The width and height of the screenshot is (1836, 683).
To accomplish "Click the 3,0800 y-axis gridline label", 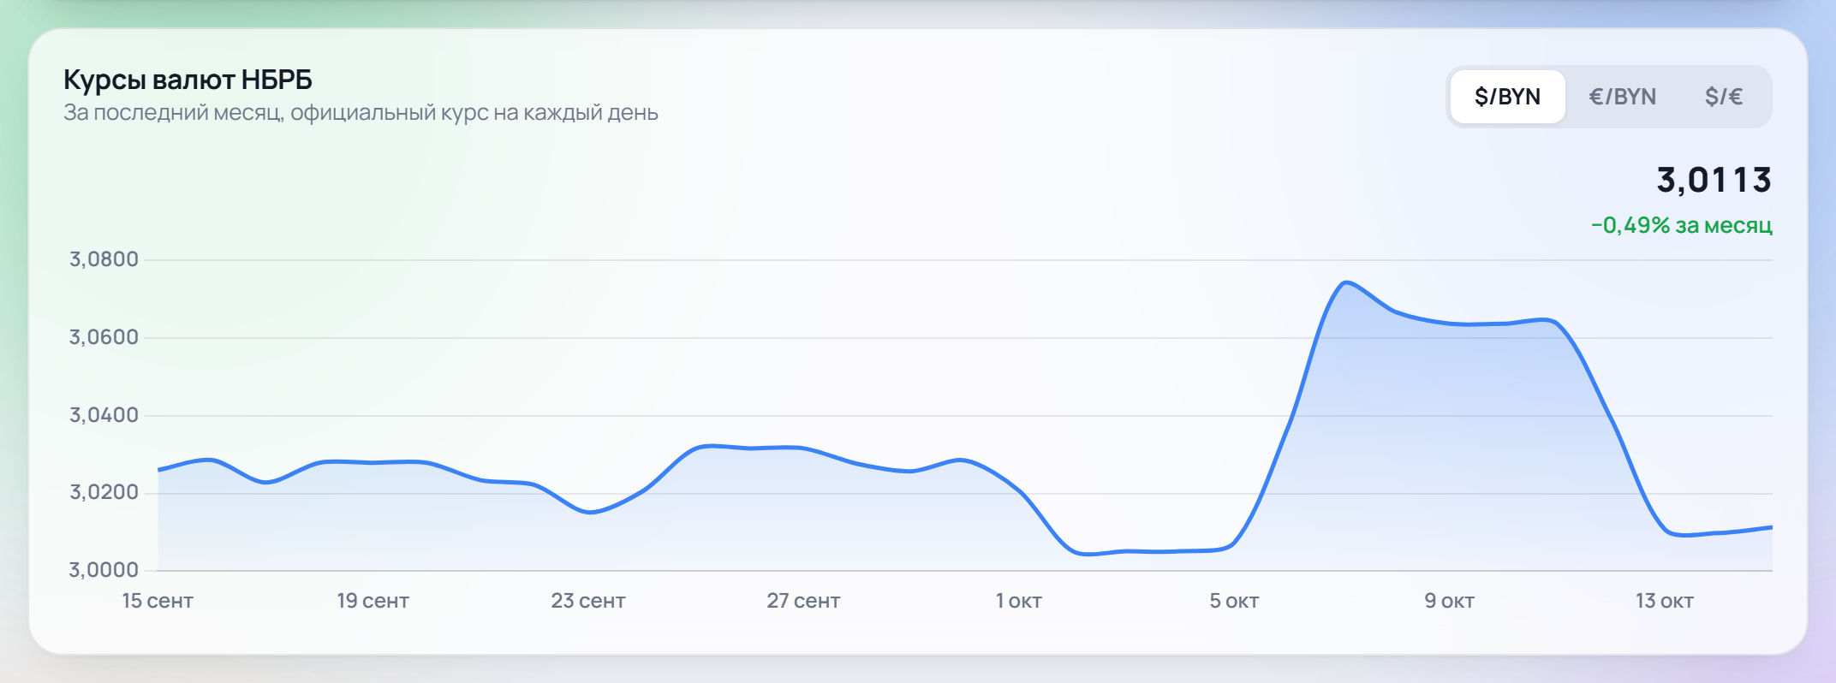I will click(104, 259).
